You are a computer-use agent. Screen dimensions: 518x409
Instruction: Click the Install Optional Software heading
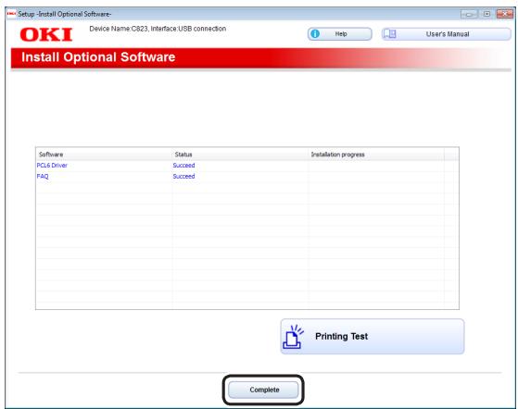98,57
